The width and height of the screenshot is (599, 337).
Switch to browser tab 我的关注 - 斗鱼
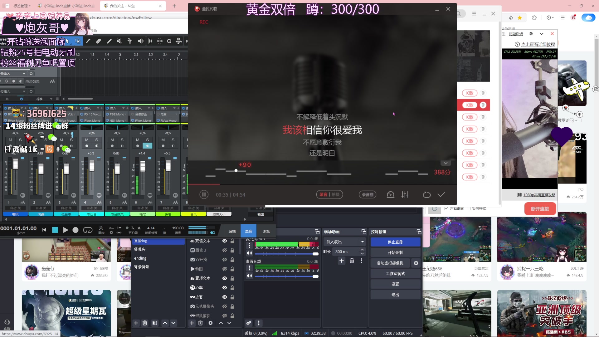click(x=133, y=6)
